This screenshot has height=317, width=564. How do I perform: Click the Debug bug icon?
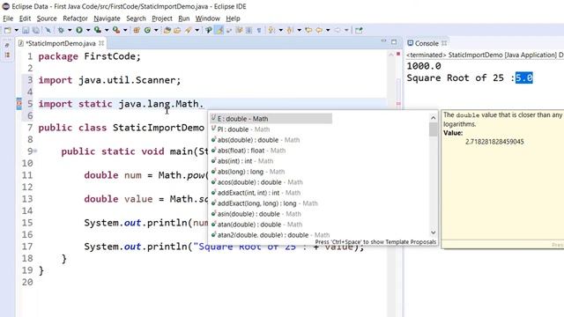pyautogui.click(x=61, y=30)
